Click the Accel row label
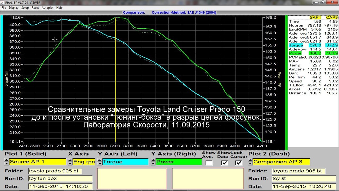The image size is (339, 191). click(294, 89)
